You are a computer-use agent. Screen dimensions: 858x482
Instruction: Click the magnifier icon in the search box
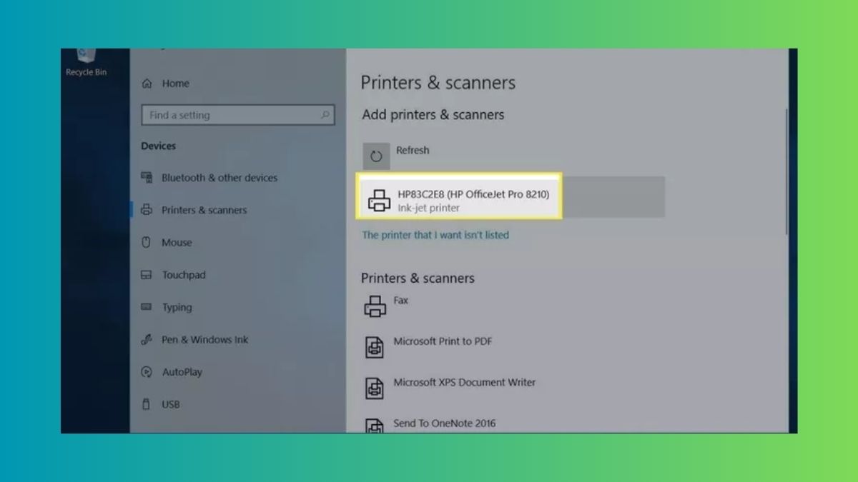click(x=325, y=115)
